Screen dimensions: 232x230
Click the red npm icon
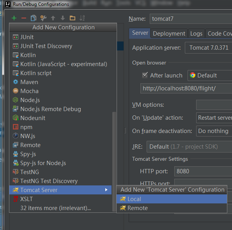(16, 127)
